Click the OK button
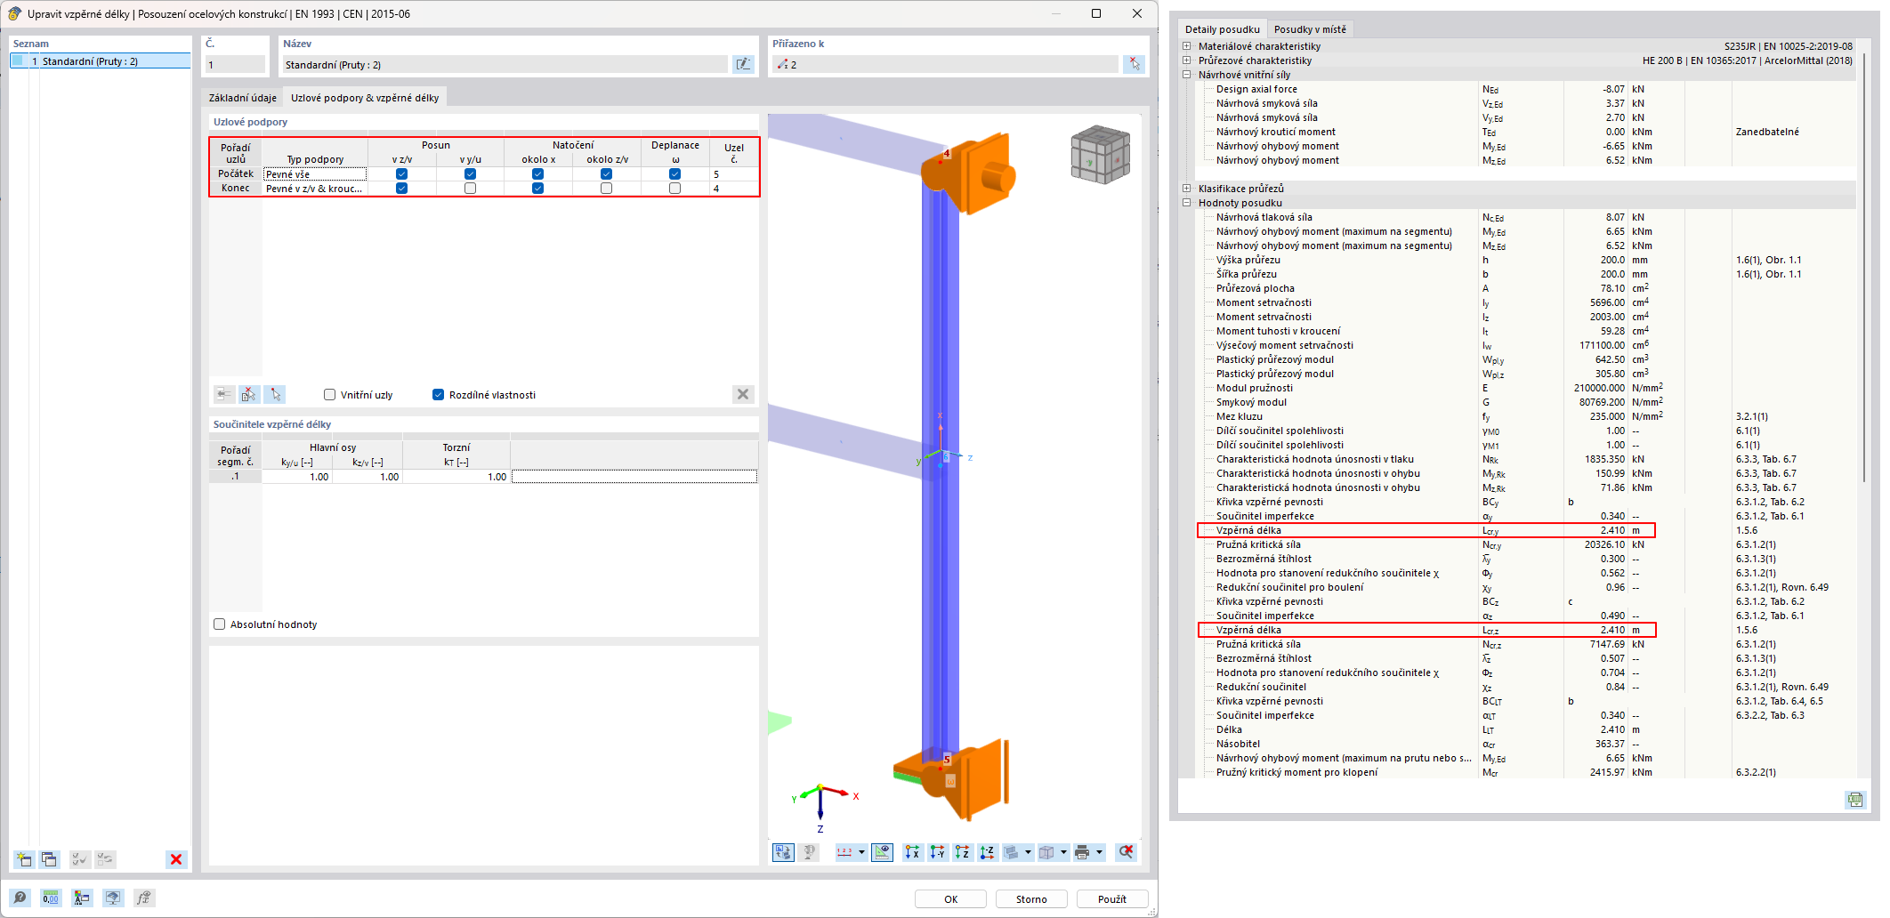The image size is (1890, 918). coord(950,899)
